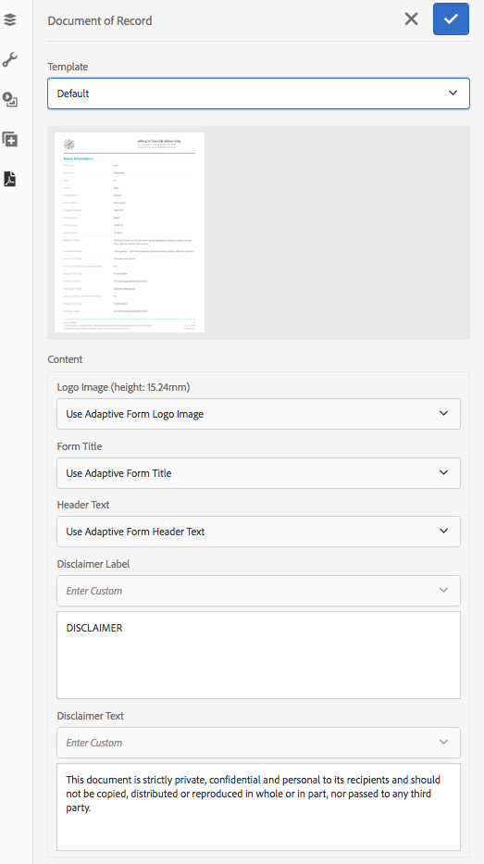Click the Content section label
484x864 pixels.
click(x=65, y=359)
